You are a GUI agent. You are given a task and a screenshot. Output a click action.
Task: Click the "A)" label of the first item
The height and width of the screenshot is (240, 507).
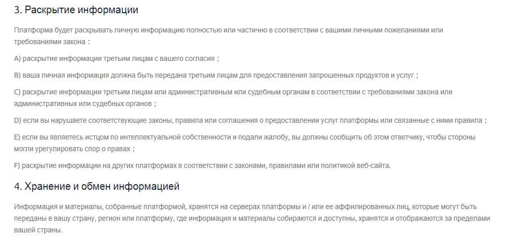coord(18,58)
